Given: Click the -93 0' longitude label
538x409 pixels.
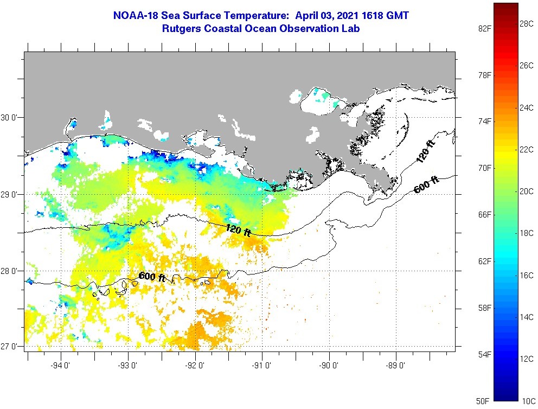Looking at the screenshot, I should (127, 366).
